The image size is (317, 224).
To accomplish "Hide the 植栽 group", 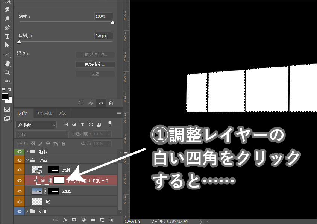I will tap(20, 151).
